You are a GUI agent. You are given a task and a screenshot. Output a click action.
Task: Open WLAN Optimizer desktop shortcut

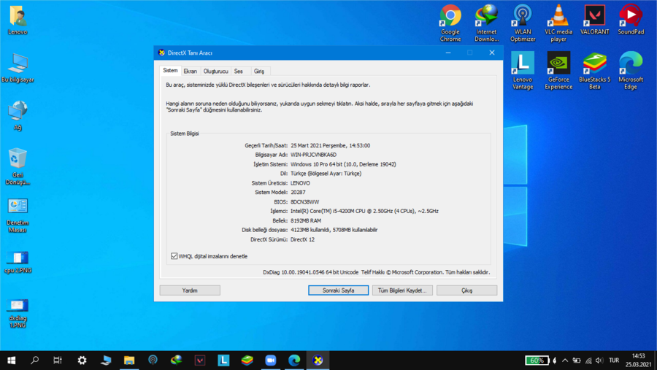[523, 17]
